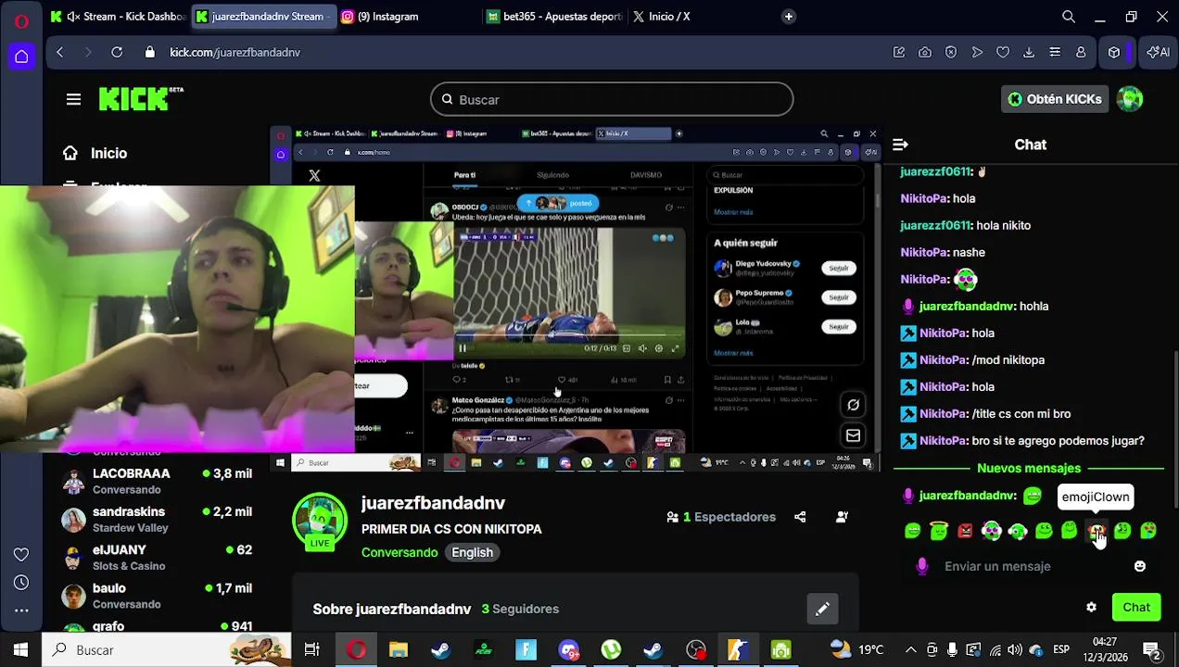The height and width of the screenshot is (667, 1179).
Task: Show hidden system tray icons
Action: pyautogui.click(x=911, y=649)
